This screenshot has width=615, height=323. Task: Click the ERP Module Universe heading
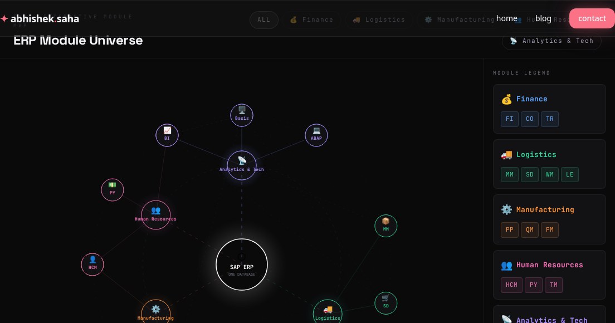point(78,40)
